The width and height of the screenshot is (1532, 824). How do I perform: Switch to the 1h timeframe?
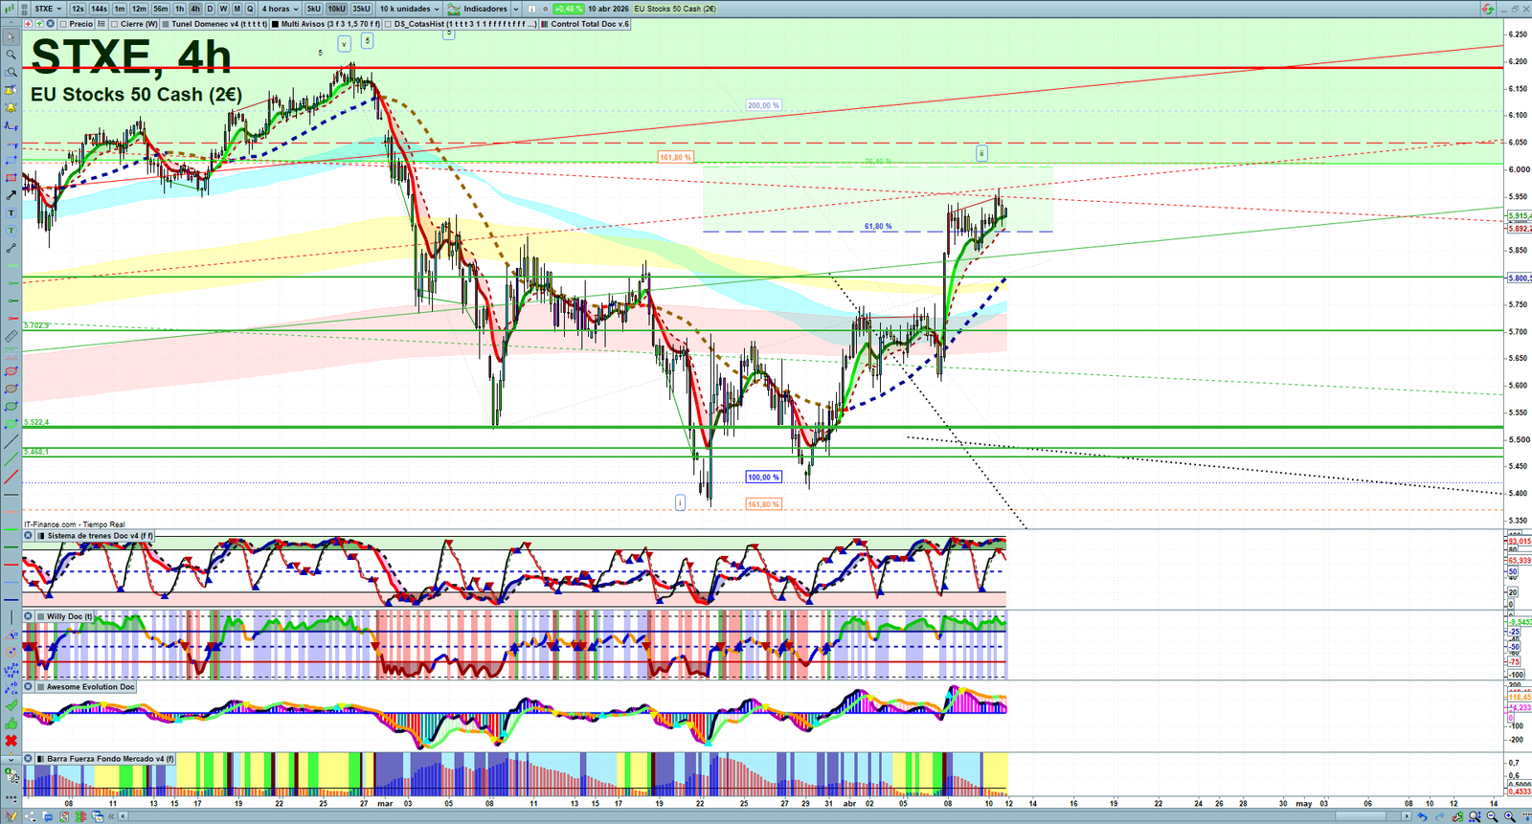pyautogui.click(x=179, y=9)
